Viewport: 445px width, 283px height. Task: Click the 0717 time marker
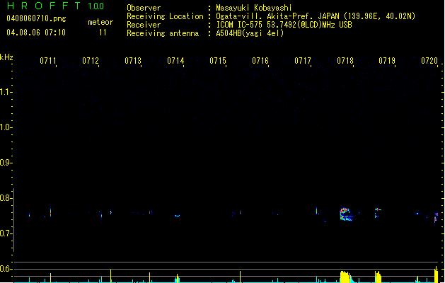point(303,61)
